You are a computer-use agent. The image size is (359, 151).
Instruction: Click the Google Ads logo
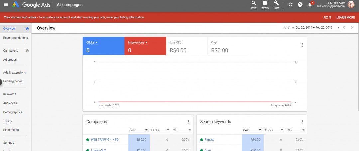[31, 5]
